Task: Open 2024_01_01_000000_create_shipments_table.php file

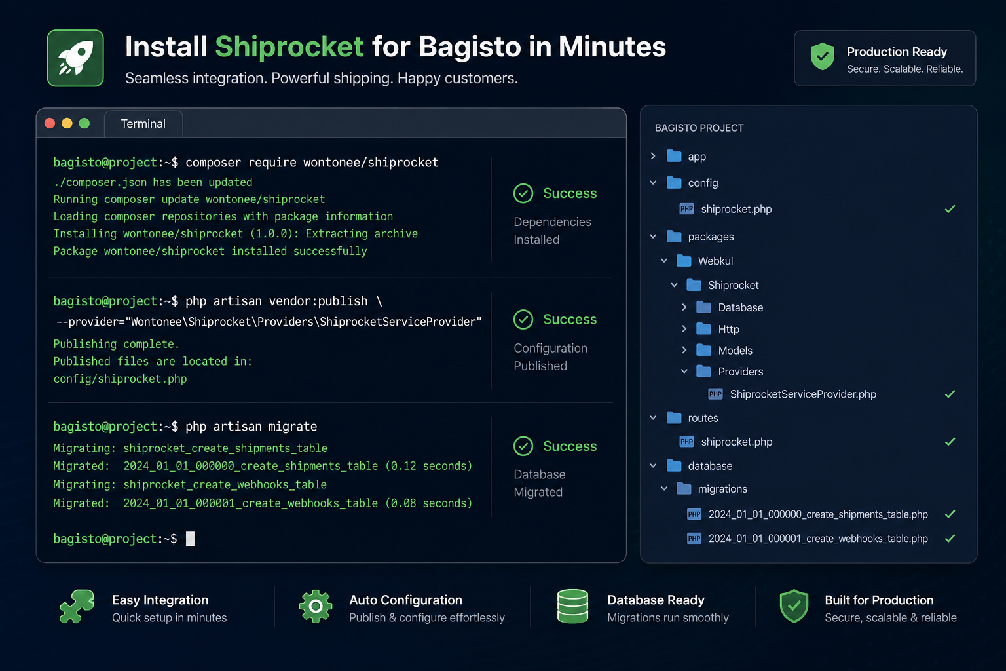Action: click(818, 514)
